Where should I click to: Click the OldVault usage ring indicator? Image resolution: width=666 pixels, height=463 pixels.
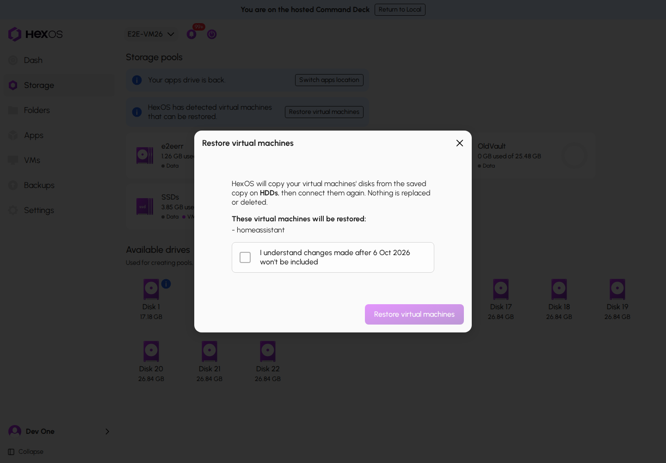pyautogui.click(x=574, y=156)
